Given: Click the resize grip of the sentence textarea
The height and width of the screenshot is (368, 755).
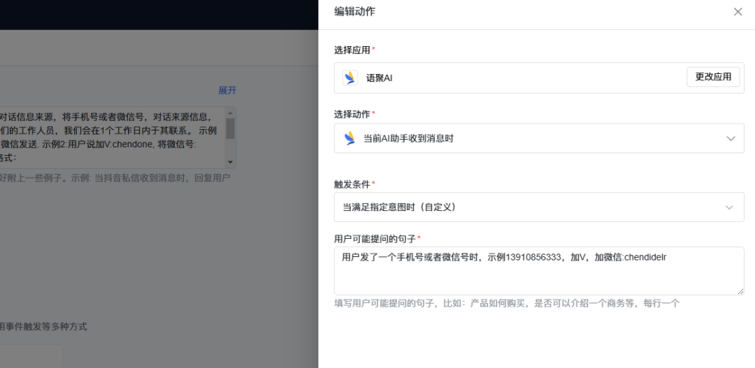Looking at the screenshot, I should point(740,291).
